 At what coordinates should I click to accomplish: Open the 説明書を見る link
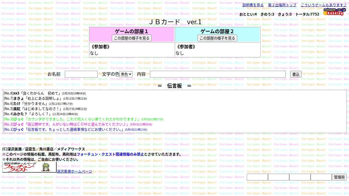253,5
